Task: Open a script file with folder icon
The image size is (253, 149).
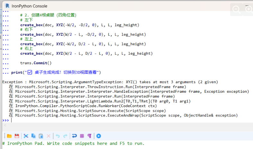Action: [9, 136]
